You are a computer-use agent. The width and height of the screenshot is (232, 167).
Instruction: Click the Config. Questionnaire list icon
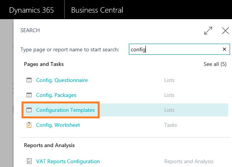(x=29, y=80)
